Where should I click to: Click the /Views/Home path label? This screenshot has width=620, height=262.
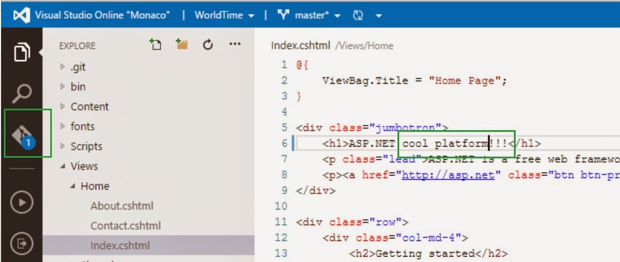pyautogui.click(x=364, y=46)
